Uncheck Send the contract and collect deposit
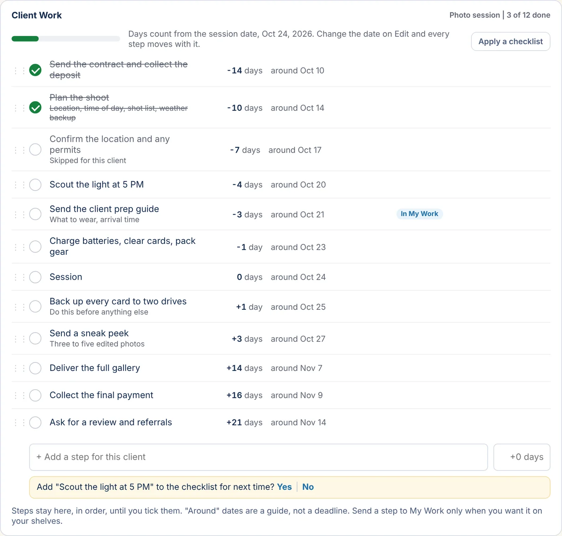Image resolution: width=562 pixels, height=536 pixels. pos(35,70)
